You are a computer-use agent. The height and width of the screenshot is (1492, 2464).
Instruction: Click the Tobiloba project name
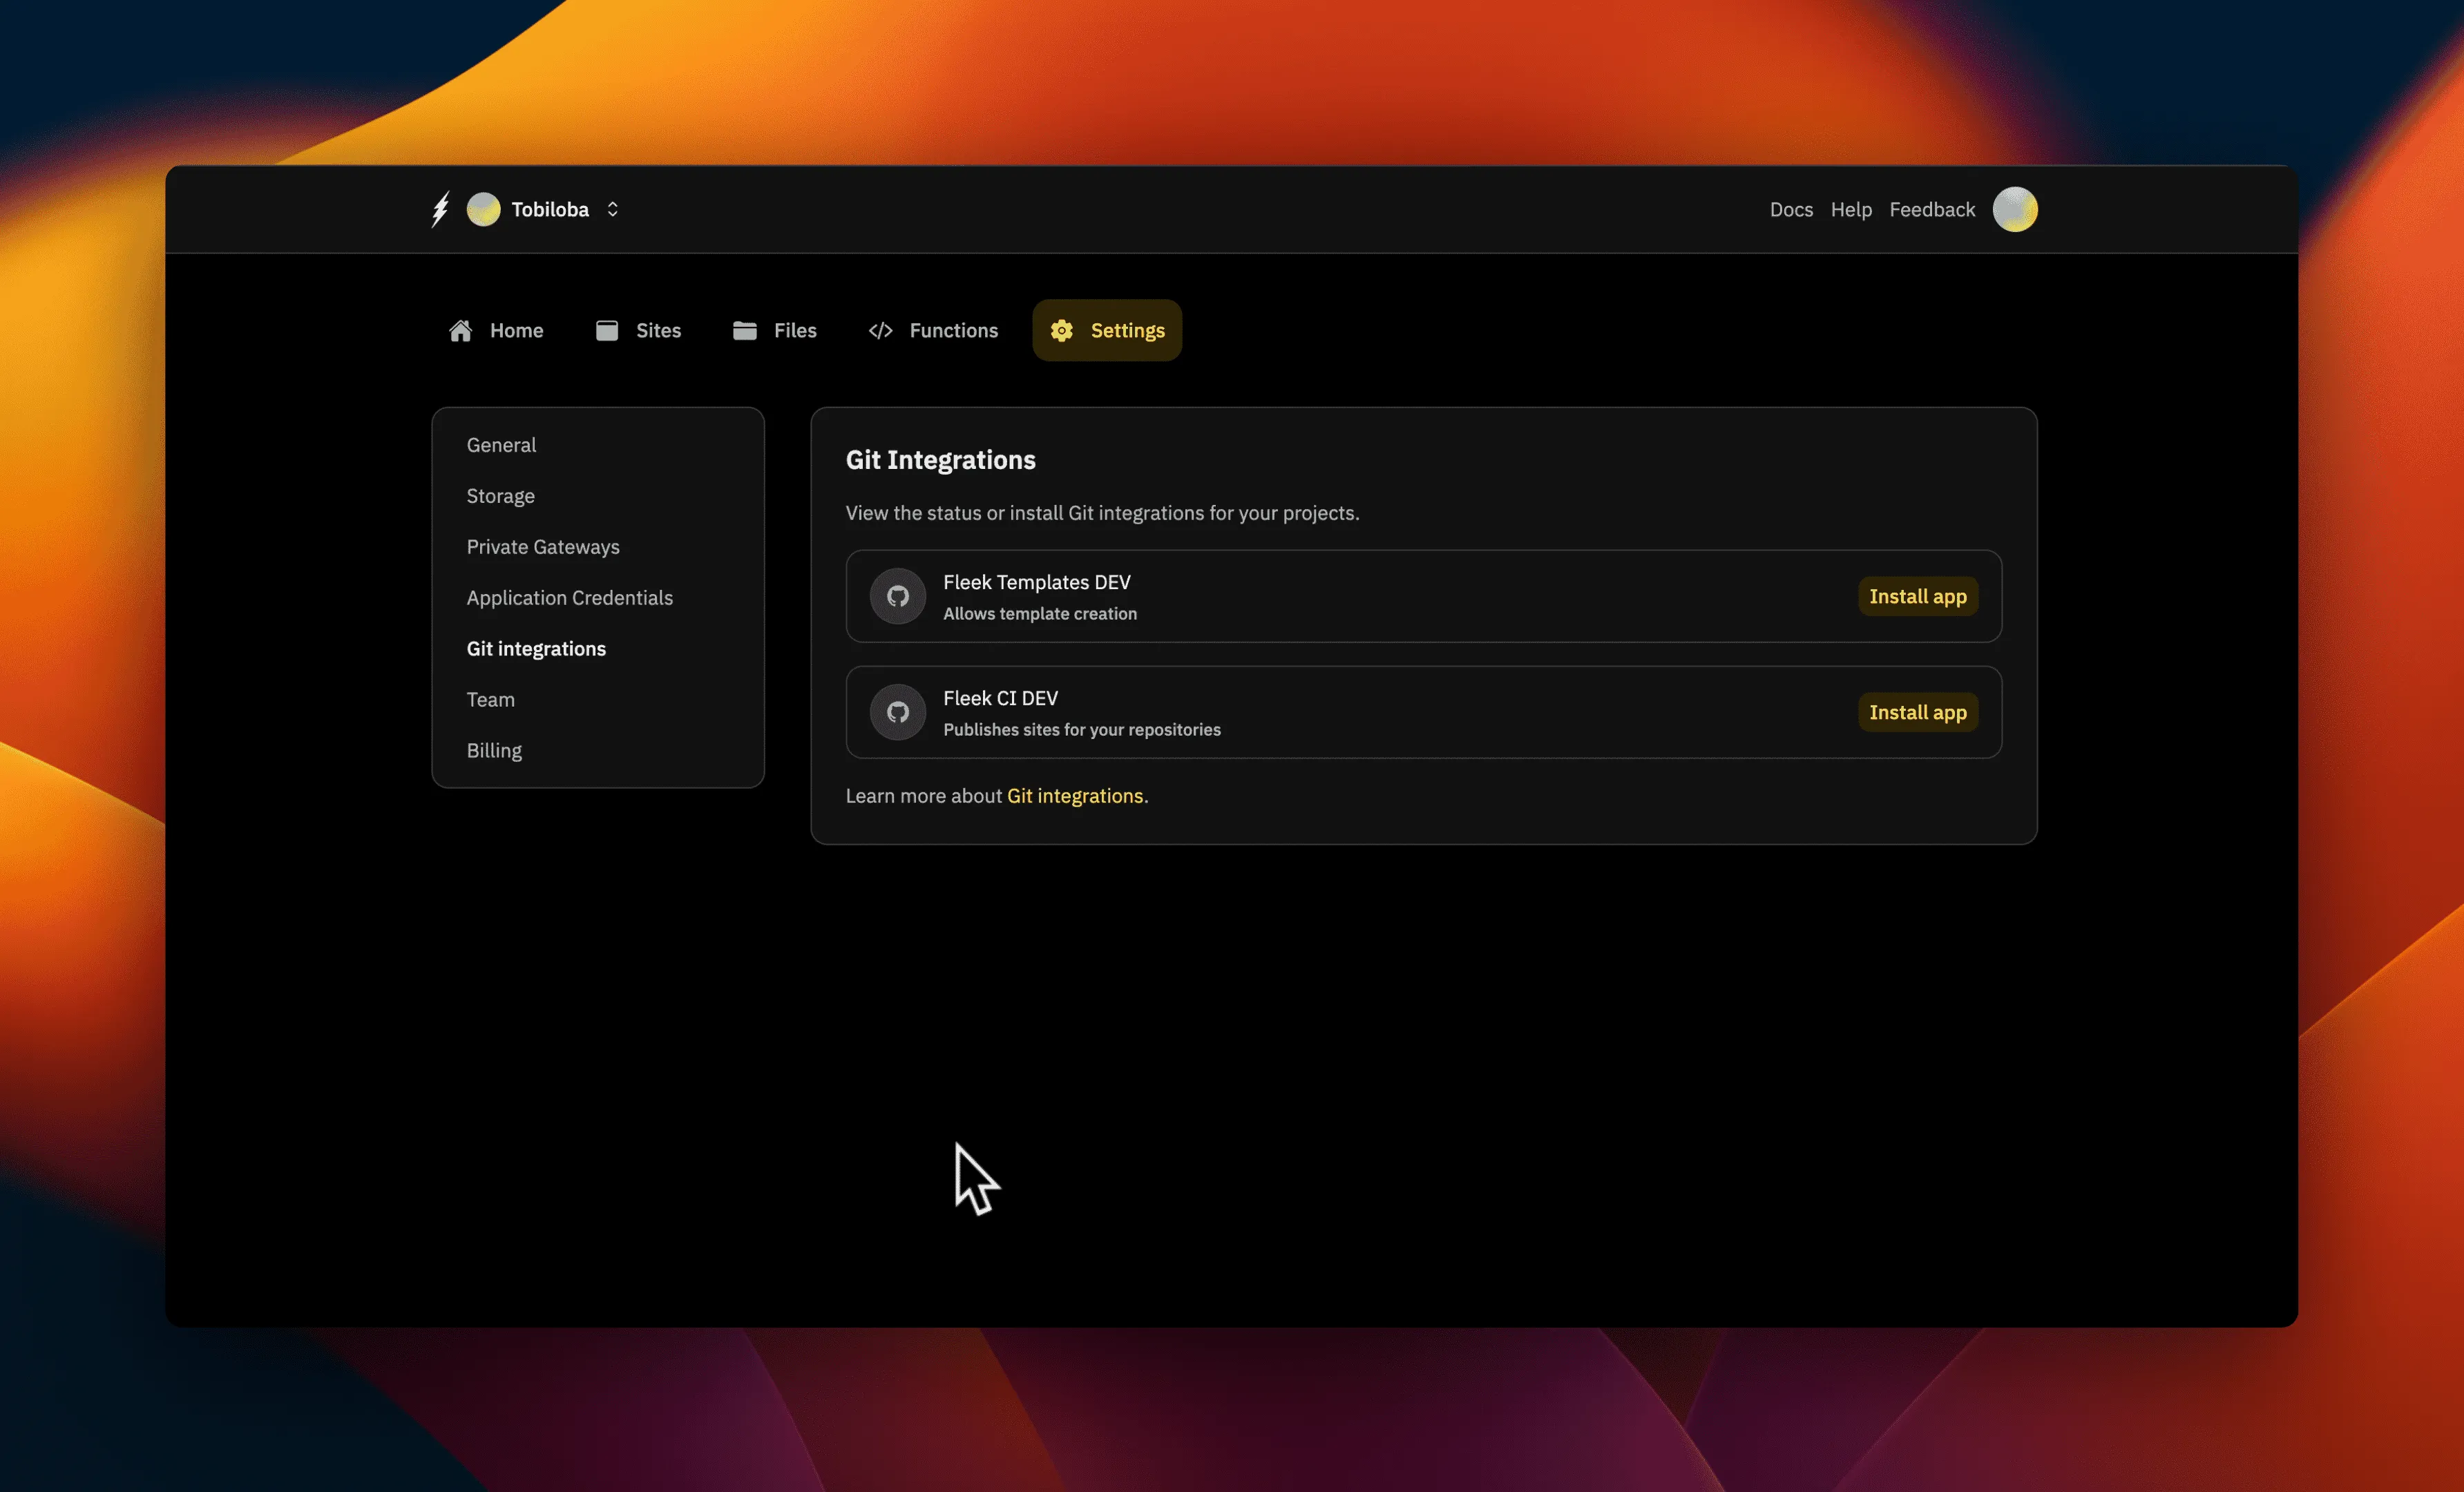click(550, 209)
